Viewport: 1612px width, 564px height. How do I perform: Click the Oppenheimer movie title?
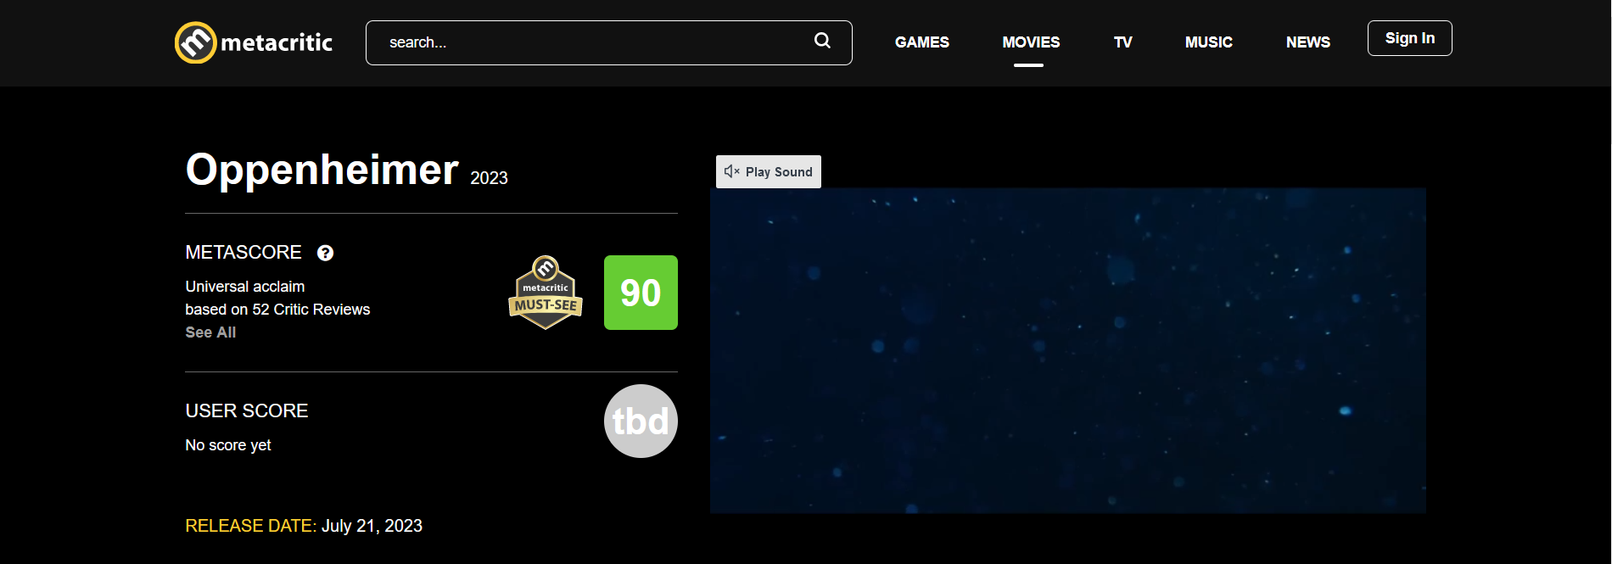pos(322,170)
